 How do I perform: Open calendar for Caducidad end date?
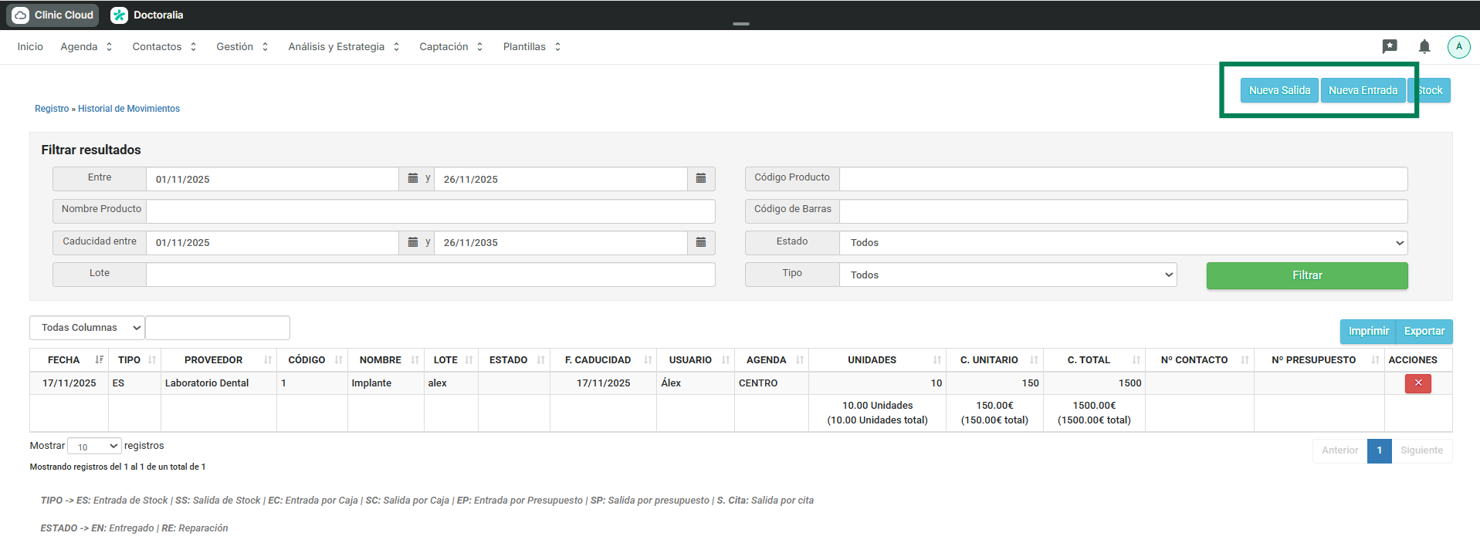[x=700, y=242]
